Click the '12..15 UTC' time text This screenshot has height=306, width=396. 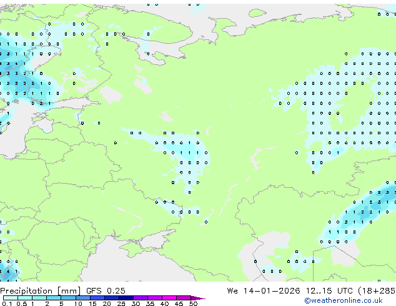[329, 290]
